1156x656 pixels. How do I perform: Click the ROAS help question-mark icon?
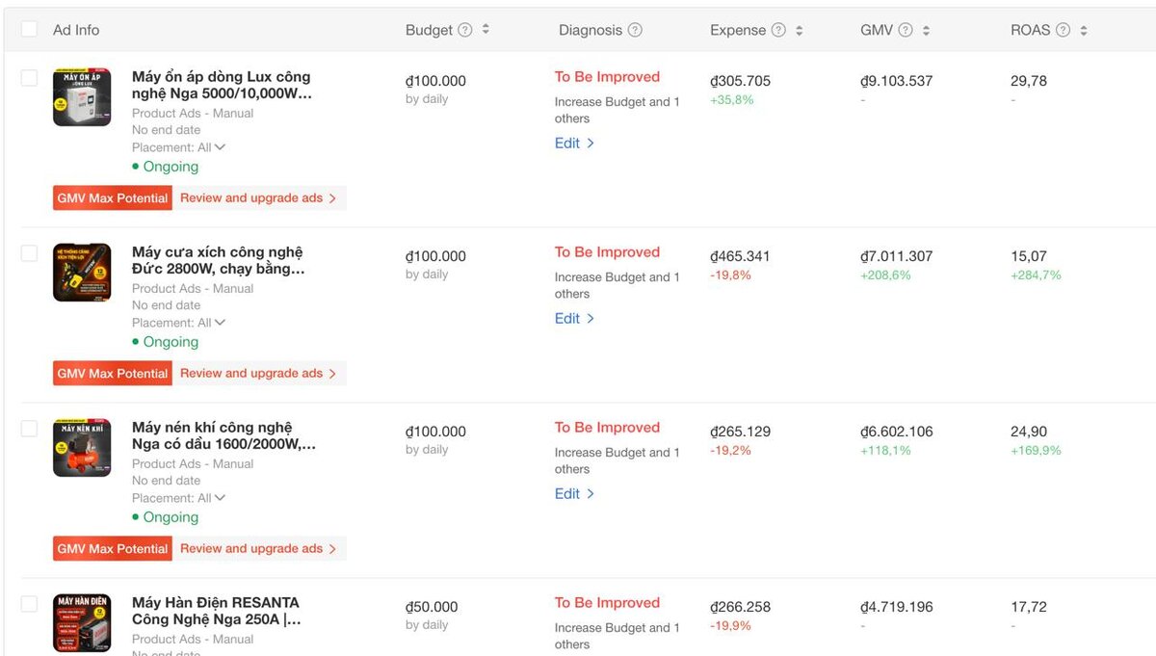pyautogui.click(x=1063, y=30)
